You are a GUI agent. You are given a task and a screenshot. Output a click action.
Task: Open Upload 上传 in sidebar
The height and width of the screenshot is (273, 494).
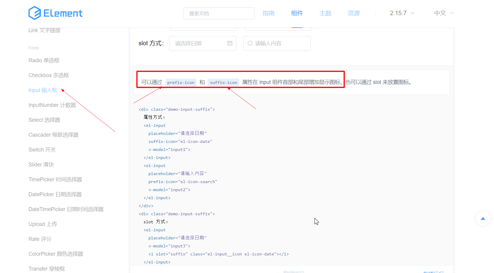coord(43,224)
